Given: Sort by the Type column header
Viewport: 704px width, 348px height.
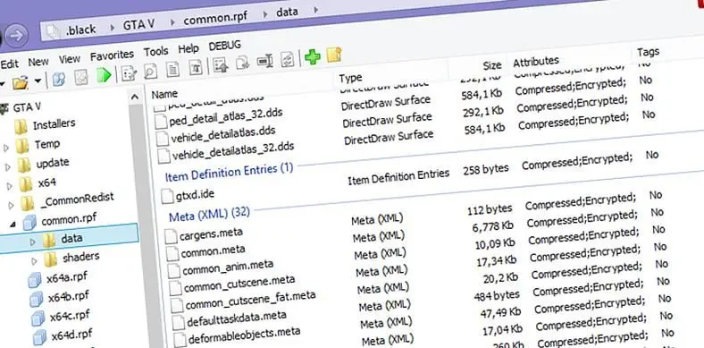Looking at the screenshot, I should click(350, 77).
